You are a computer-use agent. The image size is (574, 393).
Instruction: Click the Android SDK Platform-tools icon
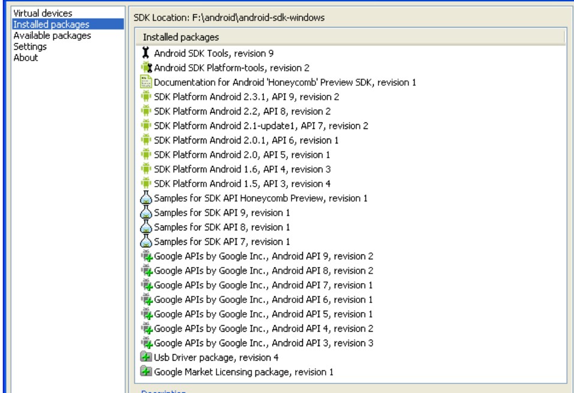[146, 68]
